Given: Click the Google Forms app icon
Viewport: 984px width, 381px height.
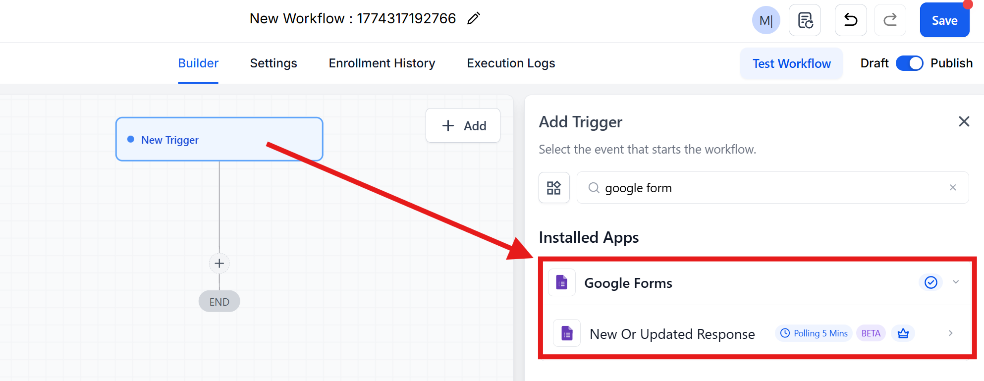Looking at the screenshot, I should (x=562, y=282).
